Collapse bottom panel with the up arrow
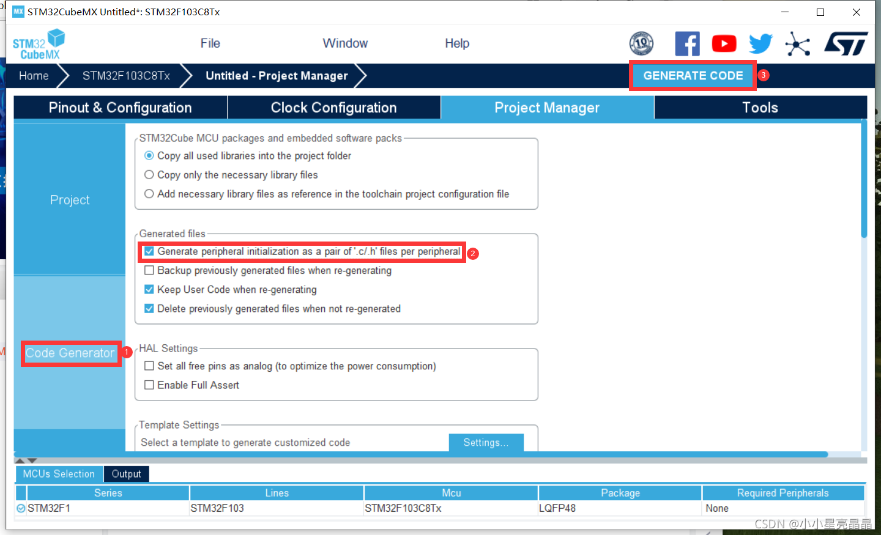The height and width of the screenshot is (535, 881). pyautogui.click(x=20, y=460)
